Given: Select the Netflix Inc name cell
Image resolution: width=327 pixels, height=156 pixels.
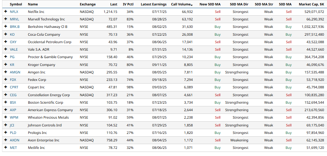Looking at the screenshot, I should coord(36,12).
